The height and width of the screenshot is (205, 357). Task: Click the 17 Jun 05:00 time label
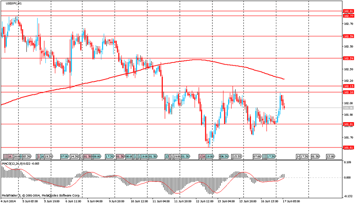coord(291,201)
